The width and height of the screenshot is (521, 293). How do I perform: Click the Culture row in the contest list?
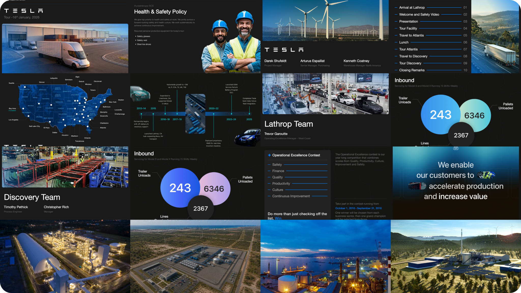pyautogui.click(x=298, y=190)
